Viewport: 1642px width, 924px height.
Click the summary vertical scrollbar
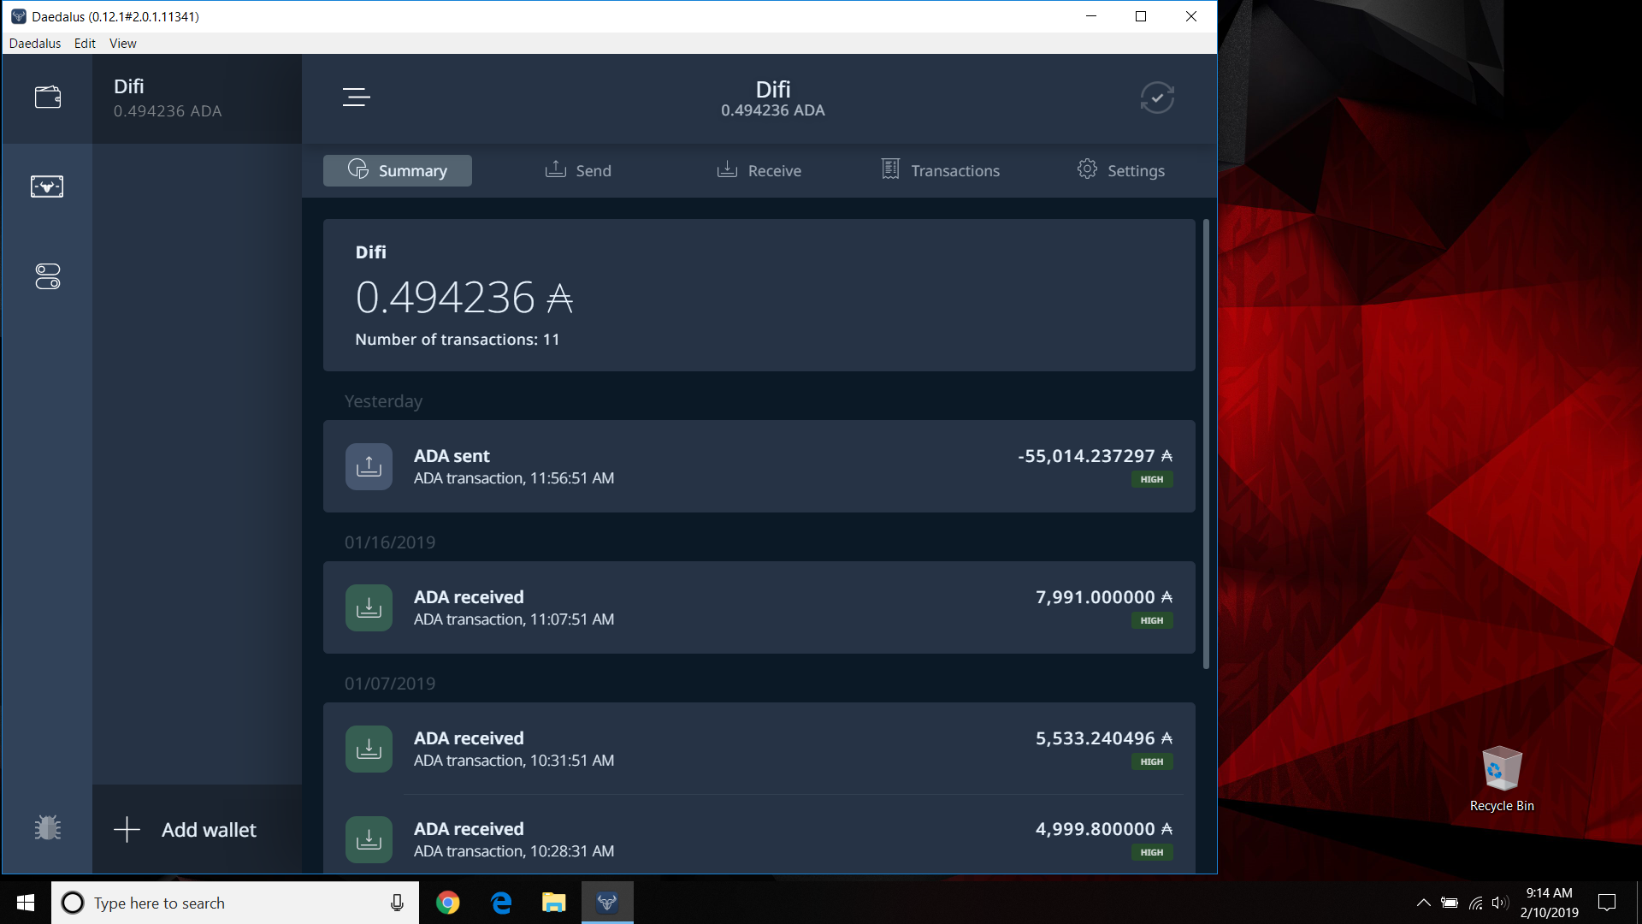[1206, 445]
